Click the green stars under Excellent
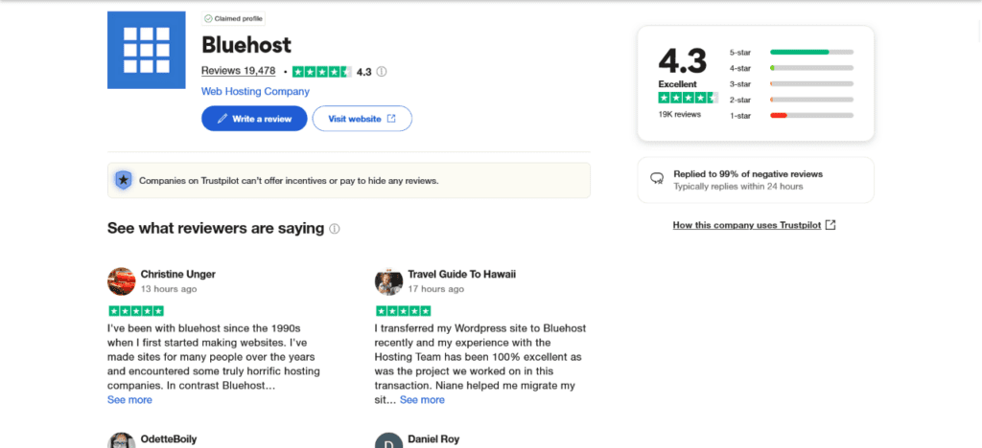This screenshot has width=982, height=448. tap(689, 98)
